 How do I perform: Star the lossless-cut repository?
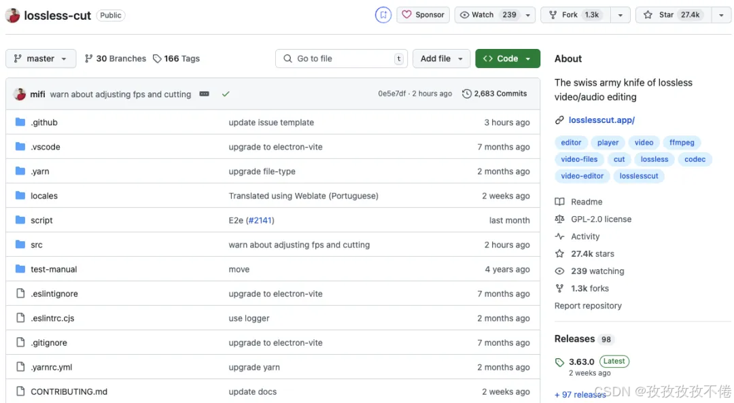point(673,15)
